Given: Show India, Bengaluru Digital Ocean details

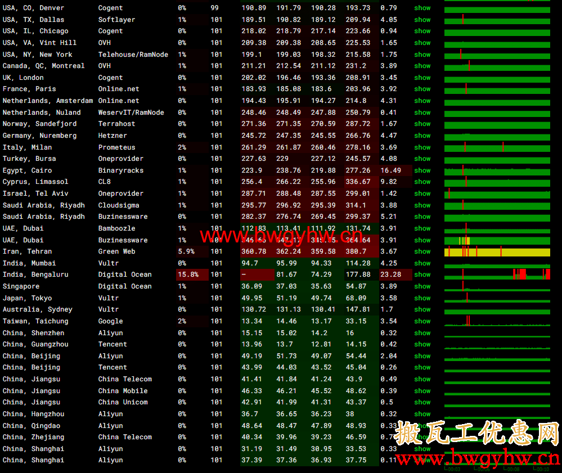Looking at the screenshot, I should [422, 274].
